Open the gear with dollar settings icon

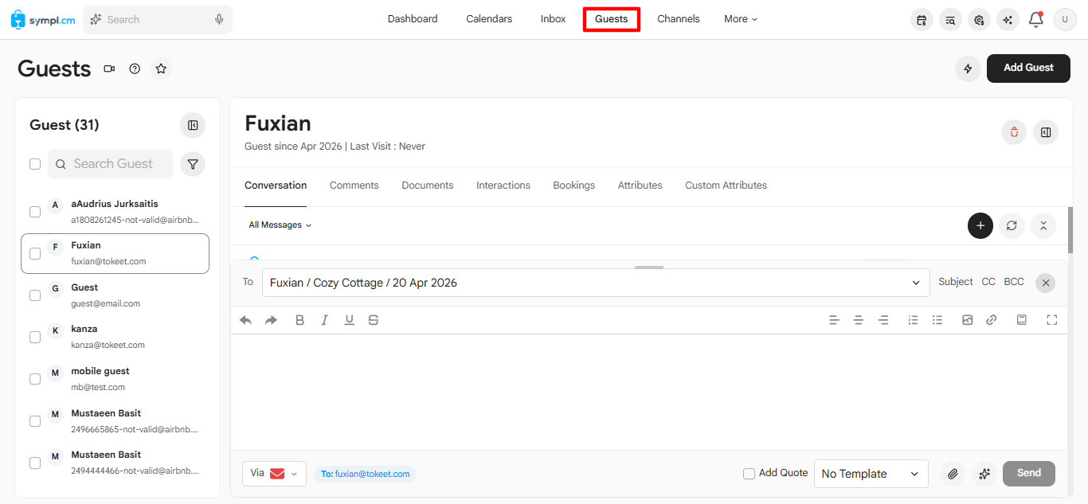pyautogui.click(x=979, y=20)
